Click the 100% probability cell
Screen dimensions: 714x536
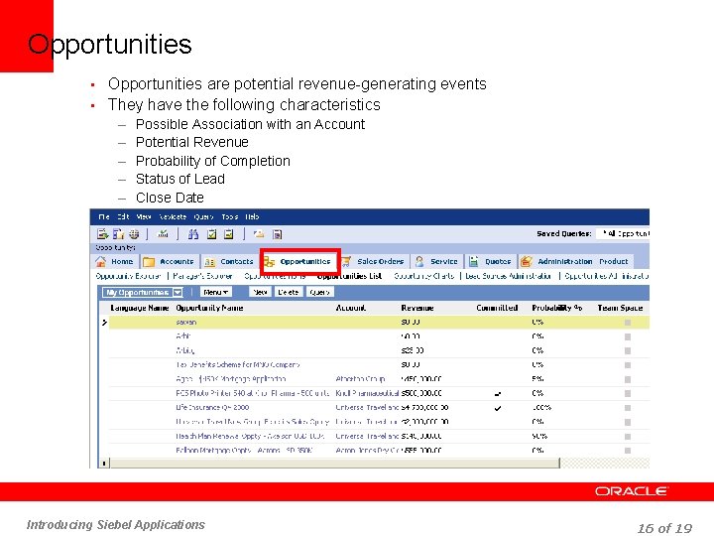pyautogui.click(x=541, y=408)
